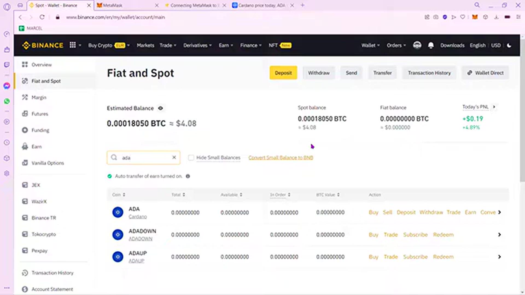Expand the Trade dropdown in header
The image size is (525, 295).
[x=168, y=45]
